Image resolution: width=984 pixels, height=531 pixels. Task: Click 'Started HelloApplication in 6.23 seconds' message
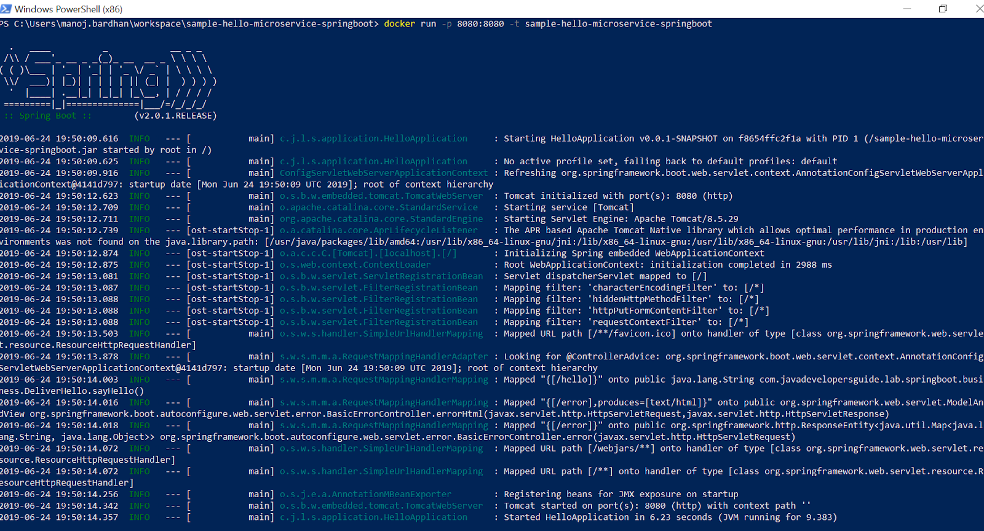pos(608,517)
